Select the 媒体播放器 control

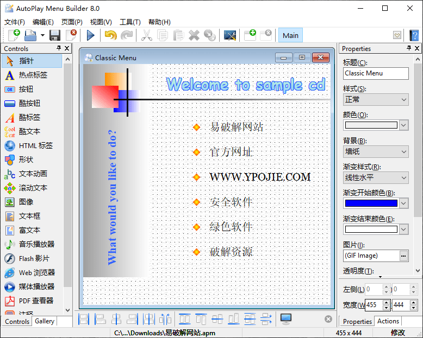pyautogui.click(x=32, y=286)
